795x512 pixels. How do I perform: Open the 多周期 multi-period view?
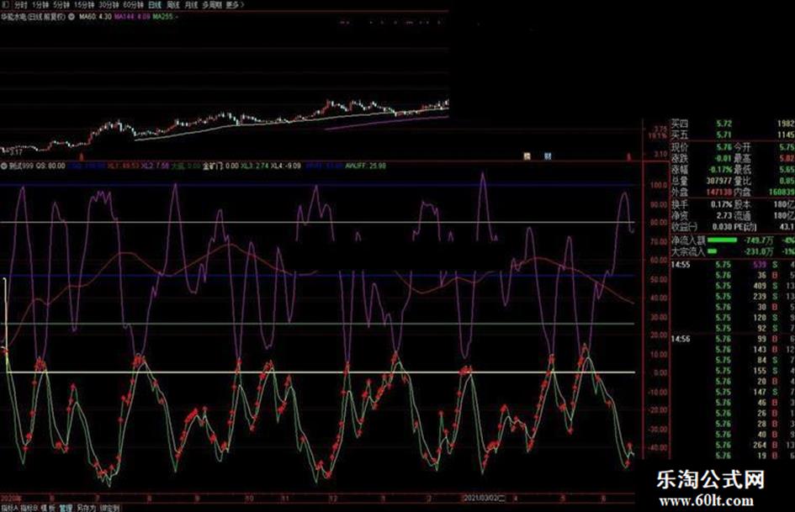click(212, 4)
